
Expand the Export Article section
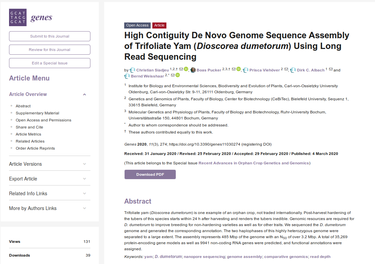(x=50, y=179)
